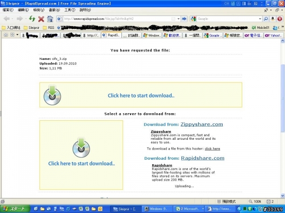Switch to the 電子信.. tab
Screen dimensions: 285x213
(253, 35)
